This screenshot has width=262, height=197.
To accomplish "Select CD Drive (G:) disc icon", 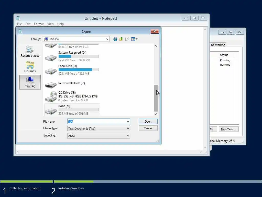I will pos(51,97).
